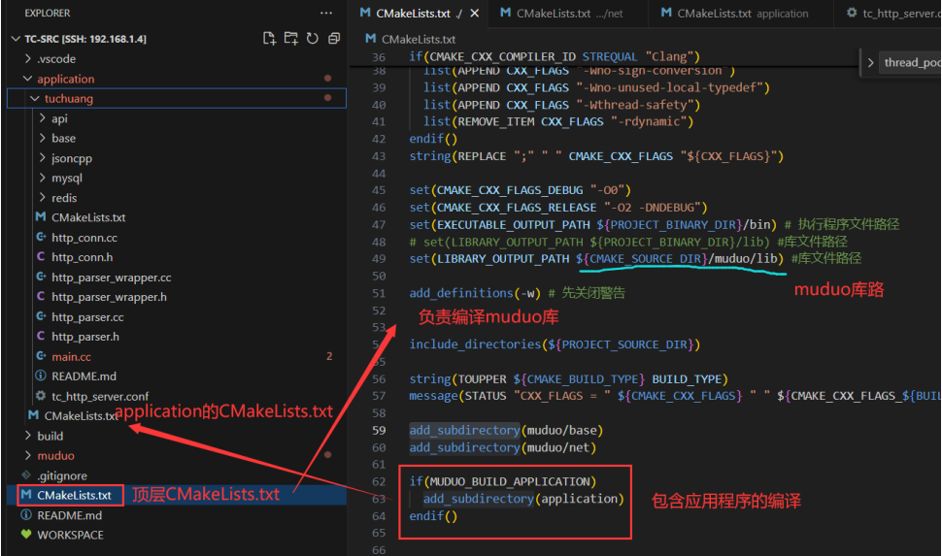Open main.cc in the file tree
The height and width of the screenshot is (556, 942).
pyautogui.click(x=71, y=357)
